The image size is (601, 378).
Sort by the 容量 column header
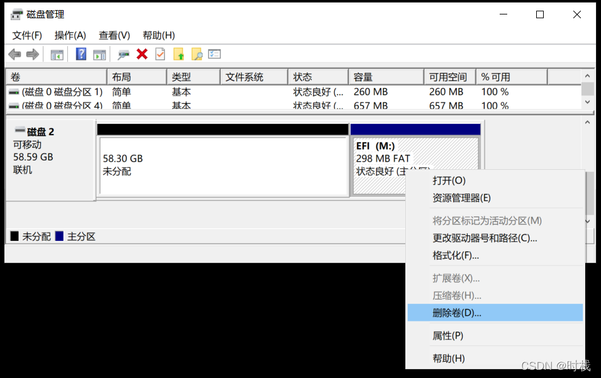click(x=386, y=77)
